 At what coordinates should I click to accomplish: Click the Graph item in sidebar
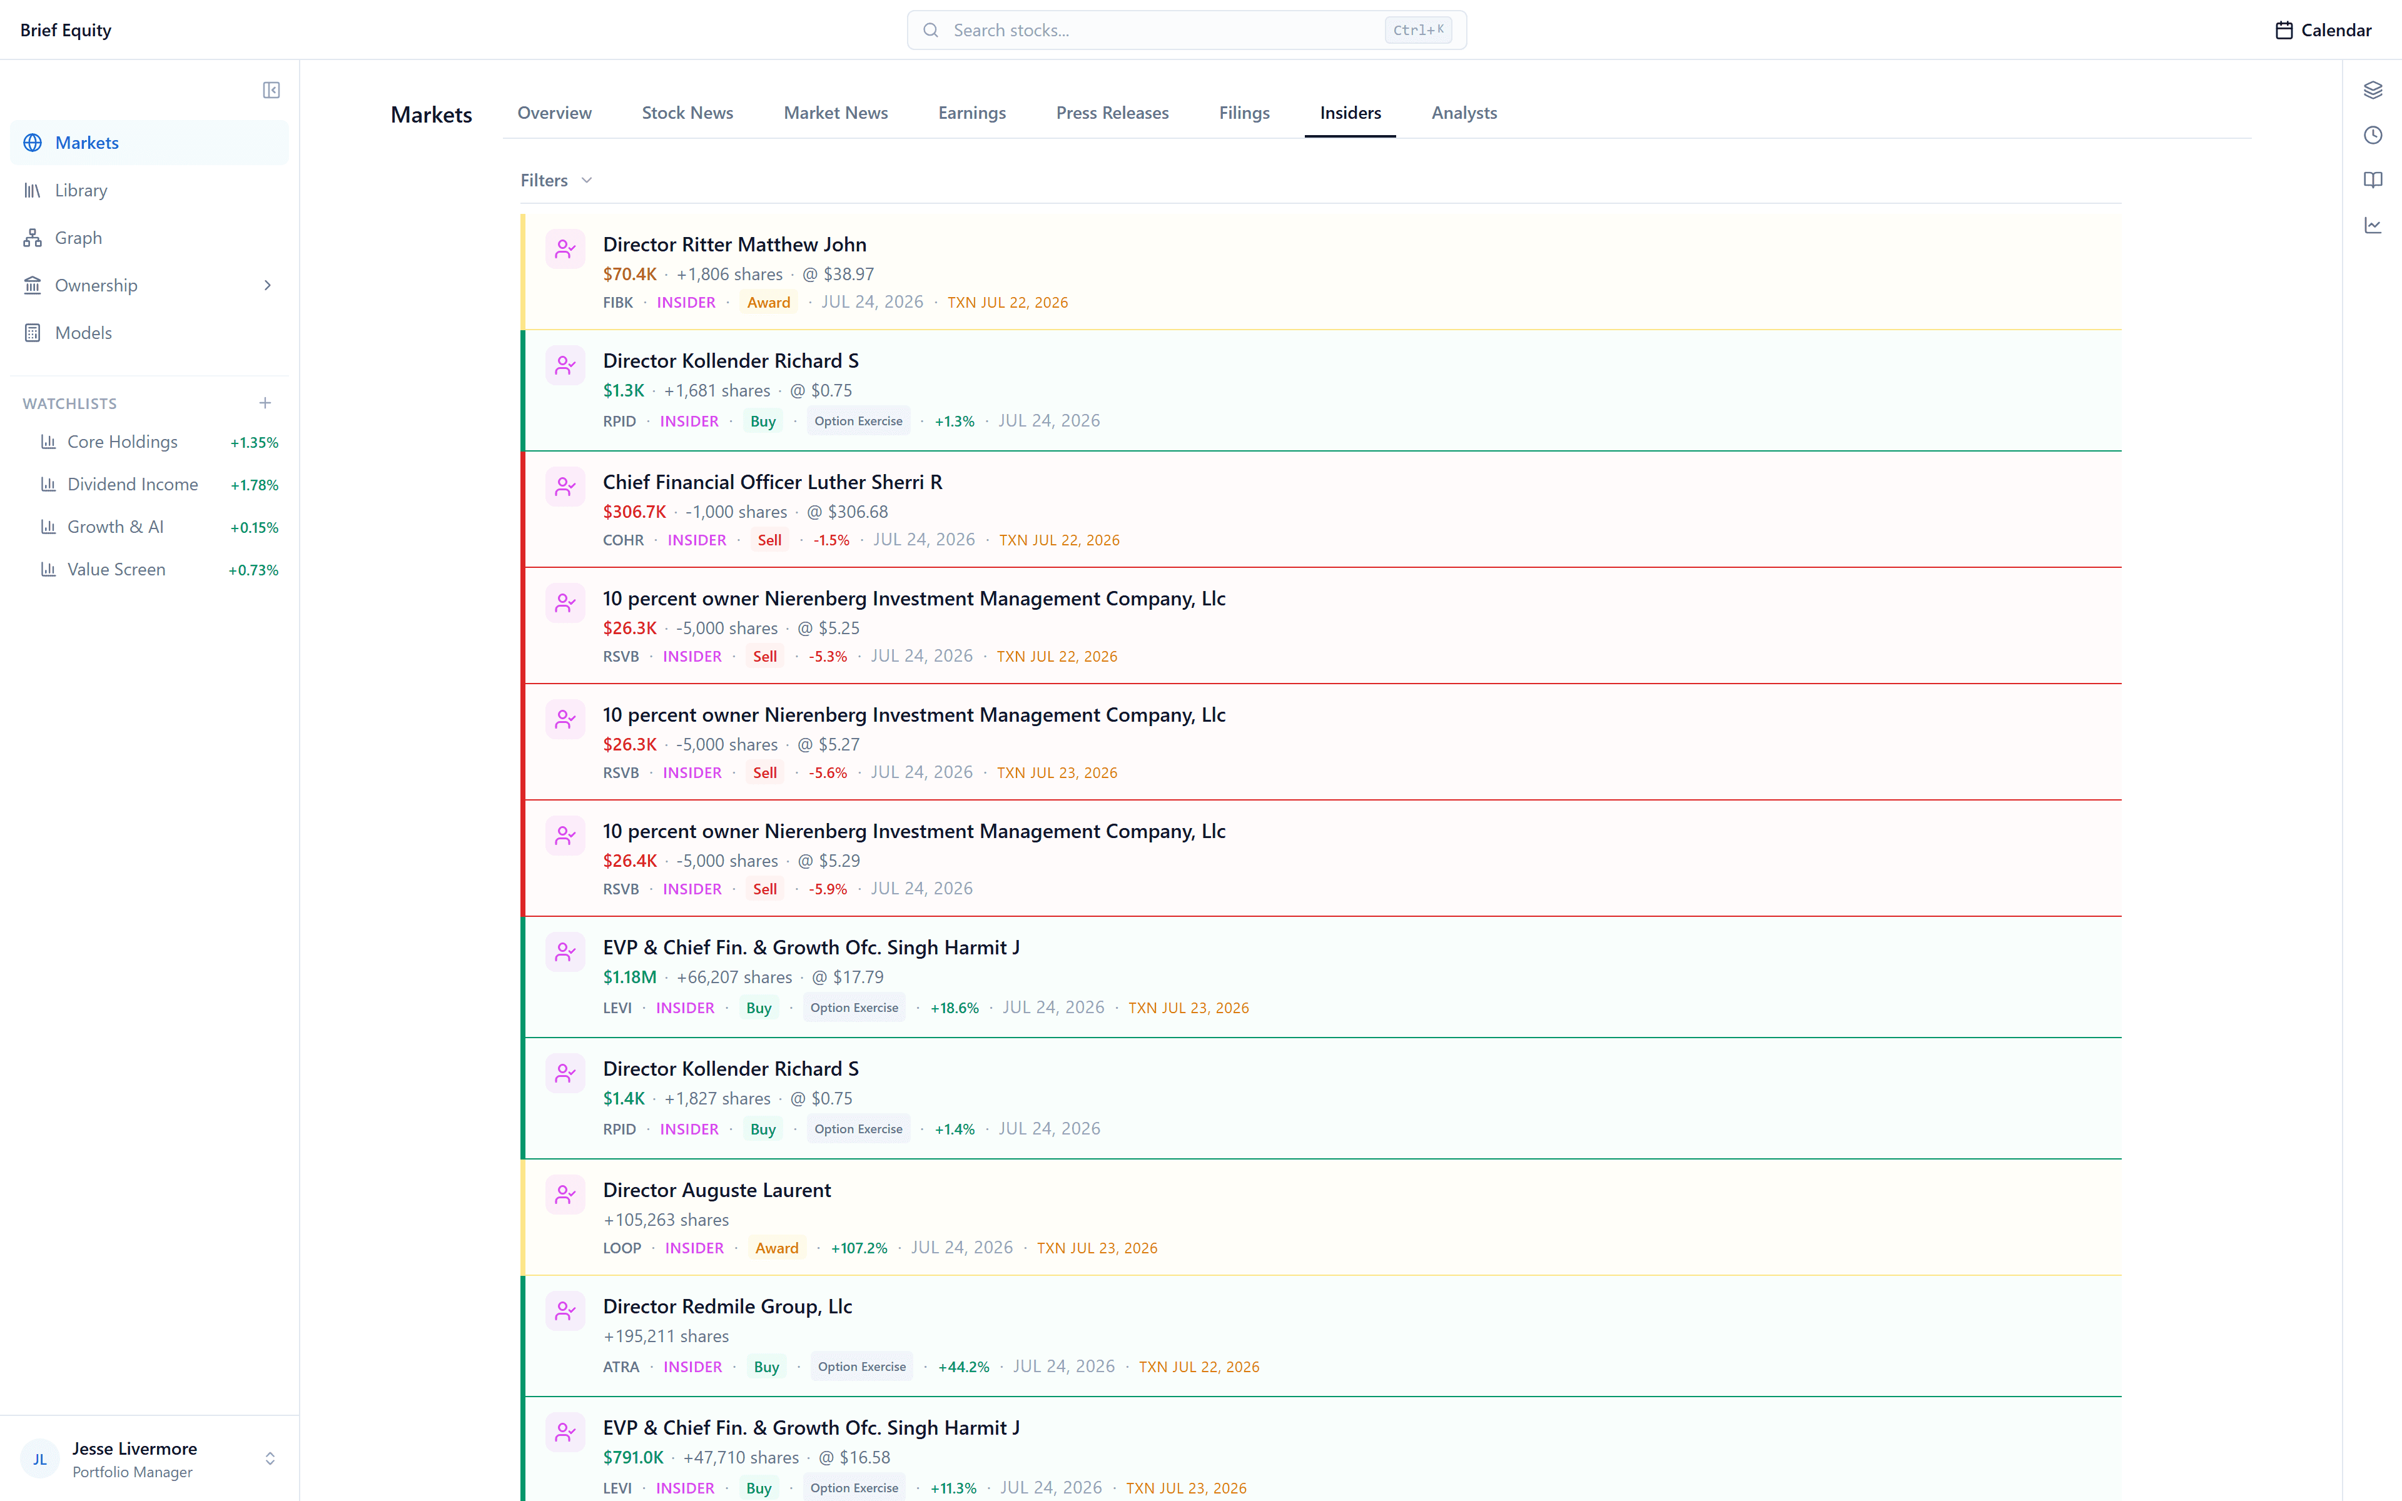tap(149, 238)
